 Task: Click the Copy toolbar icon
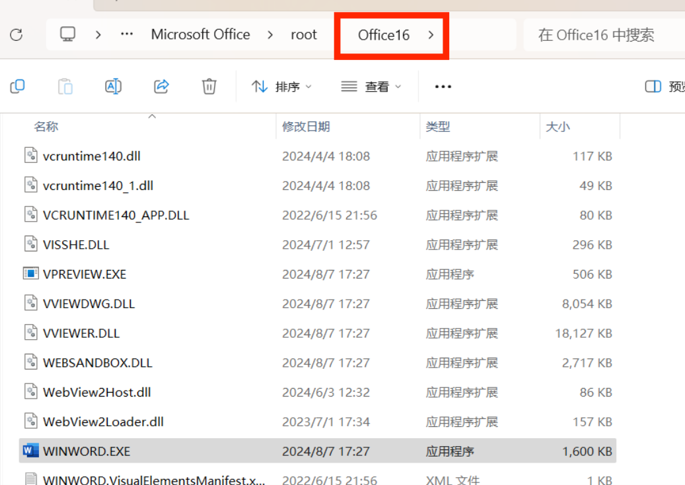17,86
